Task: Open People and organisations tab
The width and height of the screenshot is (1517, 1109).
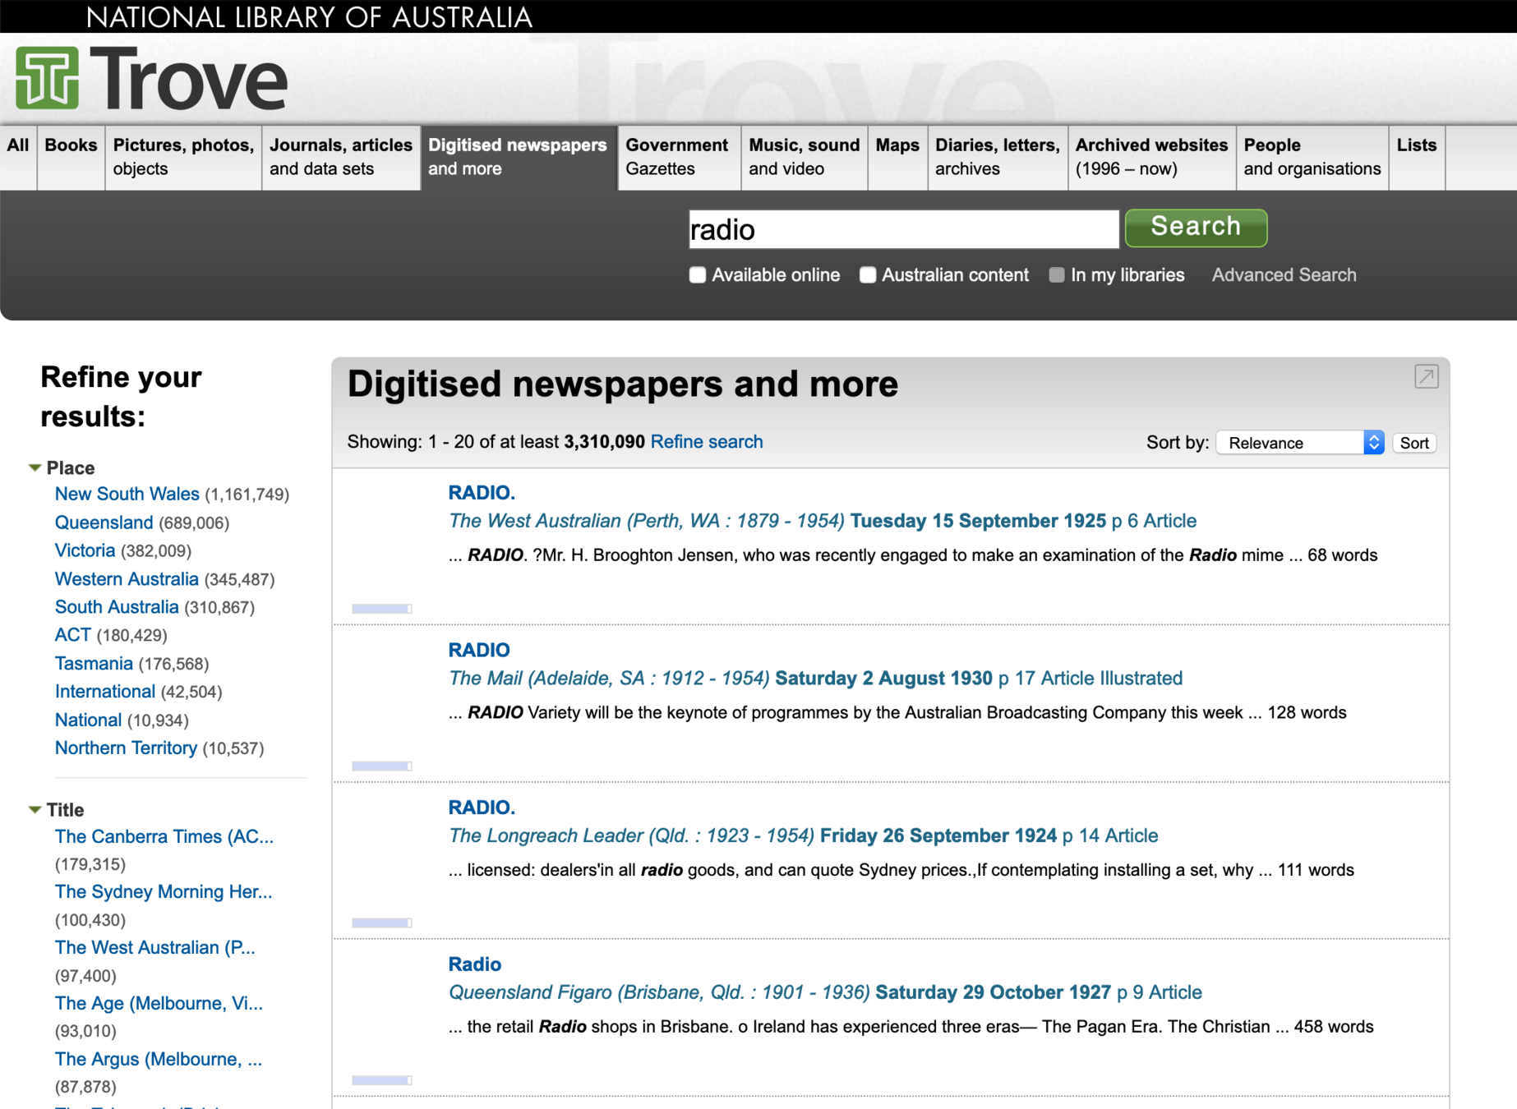Action: click(1312, 157)
